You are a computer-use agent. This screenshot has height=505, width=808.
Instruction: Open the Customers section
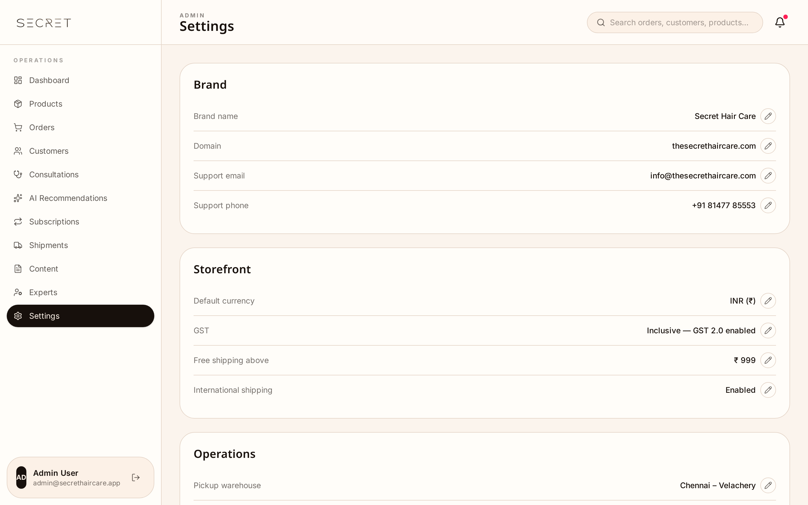click(x=81, y=151)
